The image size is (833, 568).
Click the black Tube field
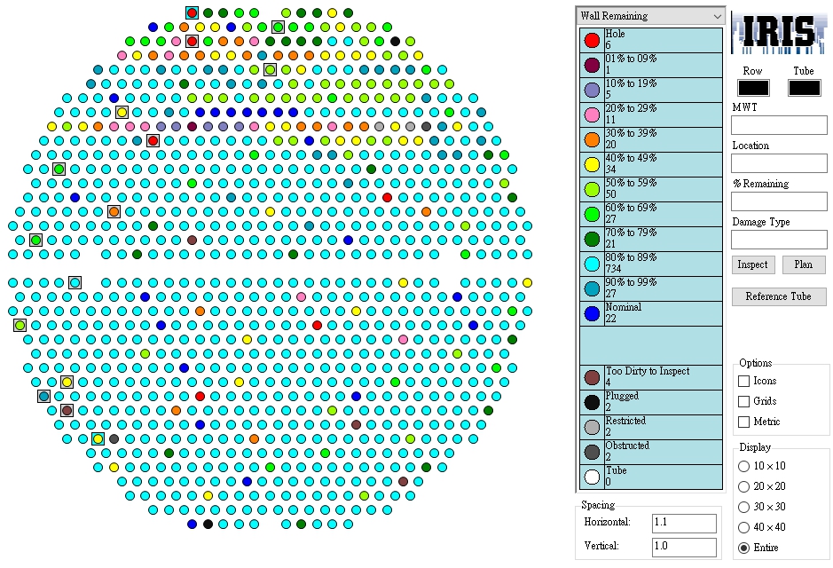(x=805, y=88)
